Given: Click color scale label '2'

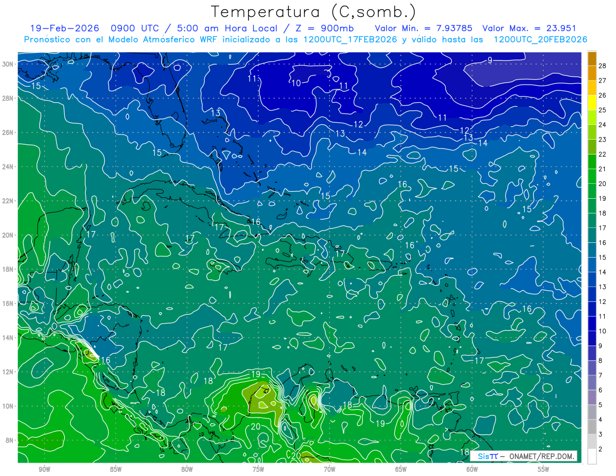Looking at the screenshot, I should 601,449.
